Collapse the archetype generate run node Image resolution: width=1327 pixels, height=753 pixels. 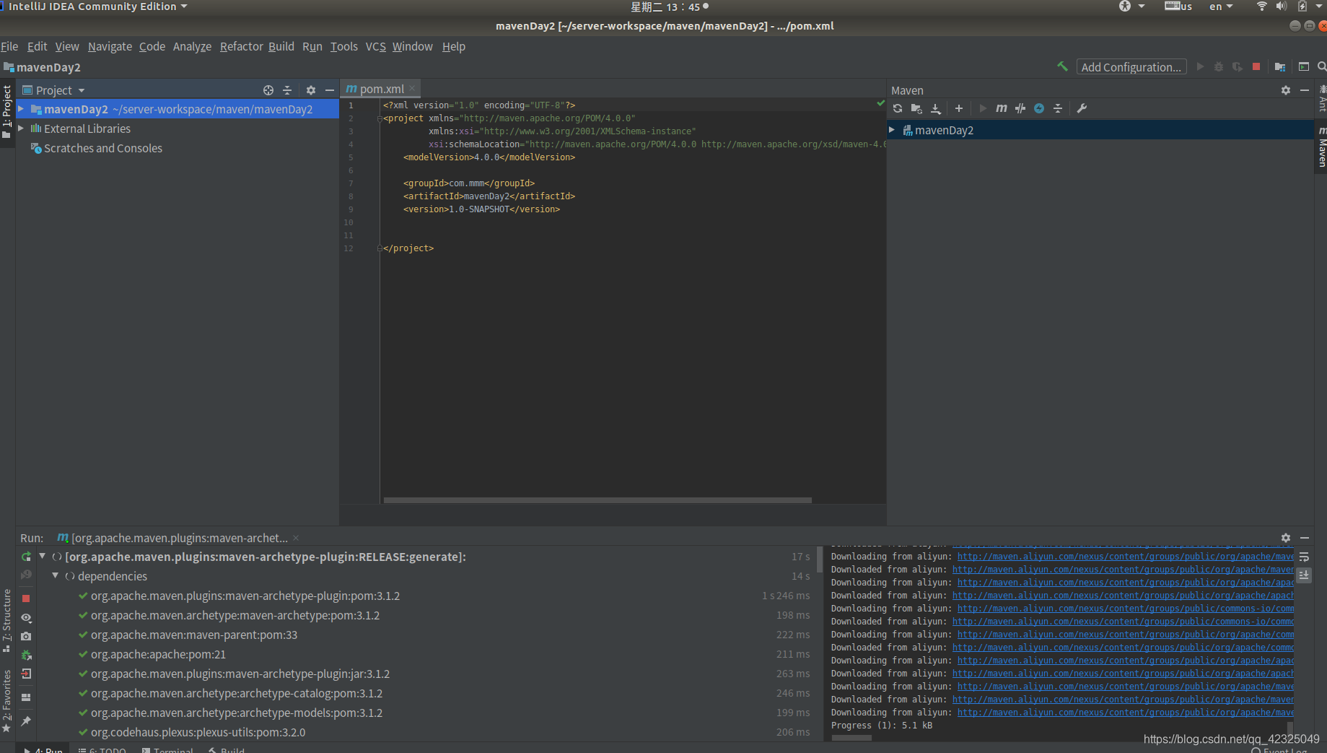click(x=42, y=557)
